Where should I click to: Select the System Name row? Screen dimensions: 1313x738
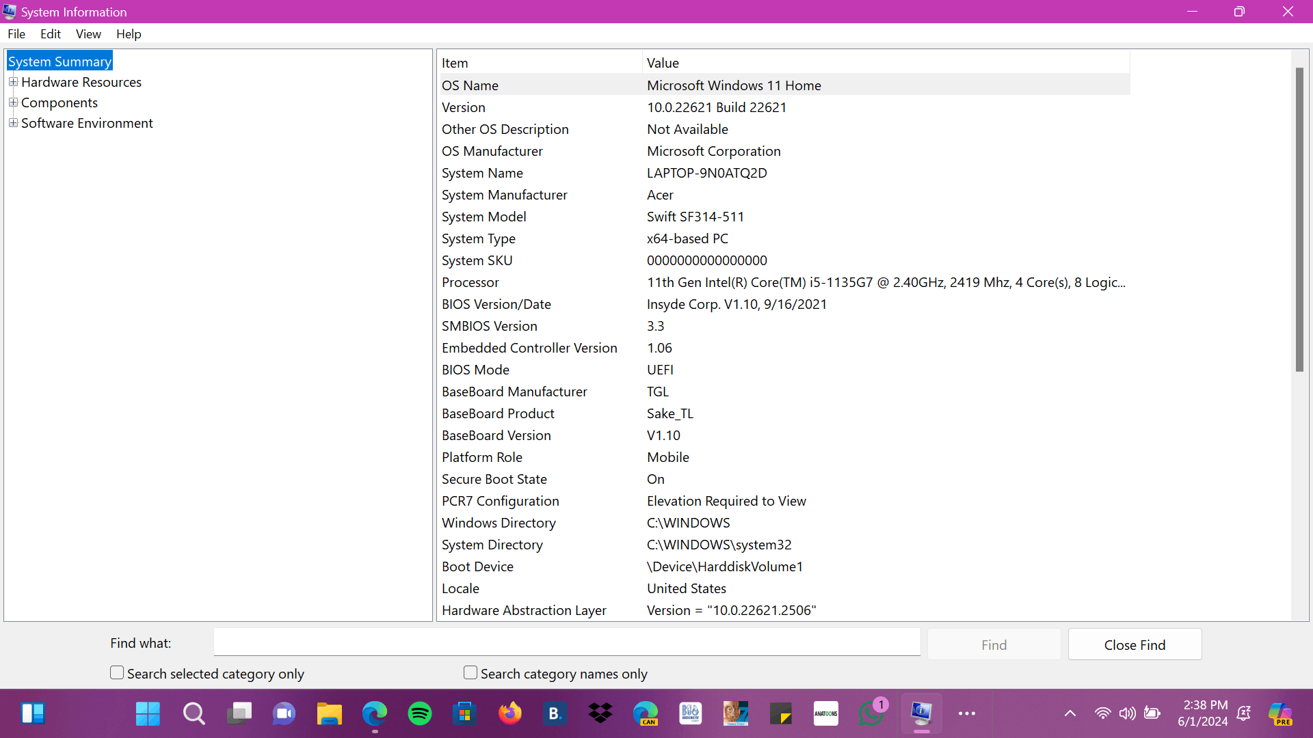click(784, 173)
